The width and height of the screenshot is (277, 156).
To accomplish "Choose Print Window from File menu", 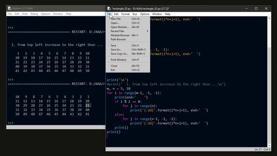I will click(128, 60).
